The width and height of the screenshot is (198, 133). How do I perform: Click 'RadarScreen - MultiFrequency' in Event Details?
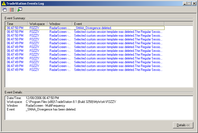pyautogui.click(x=45, y=106)
